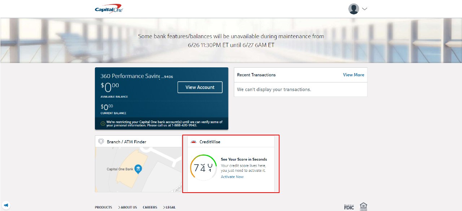Click the Capital One logo
Viewport: 462px width, 211px height.
(x=109, y=9)
